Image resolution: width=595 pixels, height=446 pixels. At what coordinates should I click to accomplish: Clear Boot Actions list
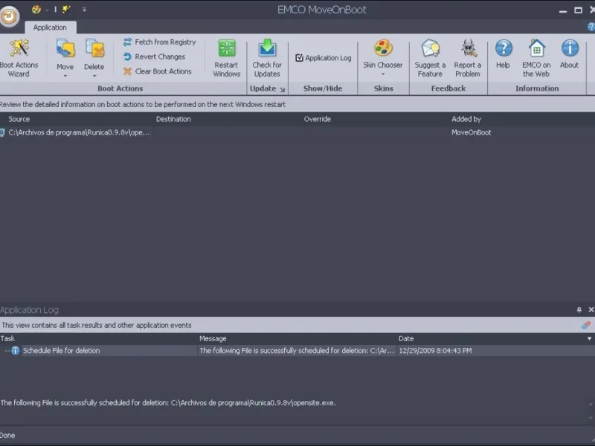(158, 71)
